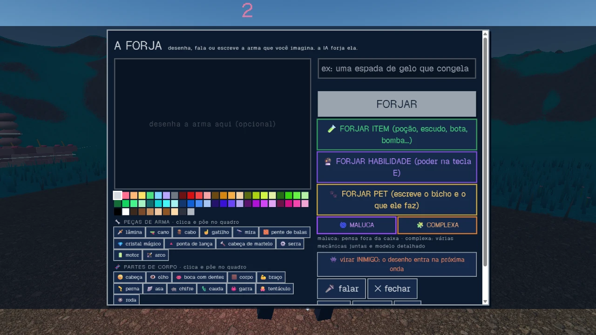Add the gatilho trigger part

coord(216,232)
